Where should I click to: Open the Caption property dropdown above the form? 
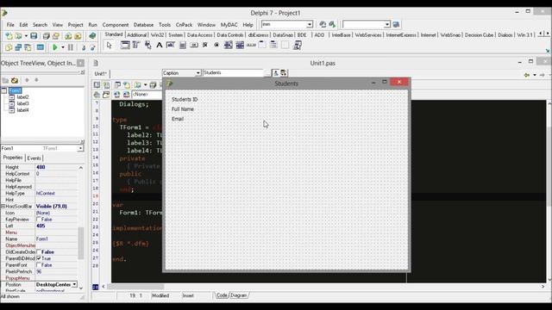pyautogui.click(x=198, y=72)
